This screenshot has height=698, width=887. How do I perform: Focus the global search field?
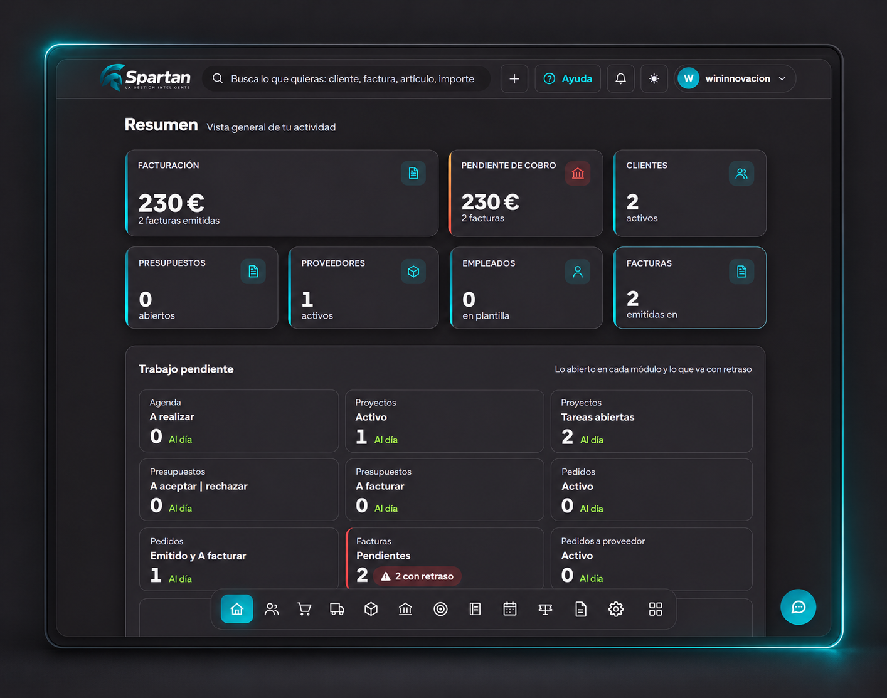pos(346,78)
